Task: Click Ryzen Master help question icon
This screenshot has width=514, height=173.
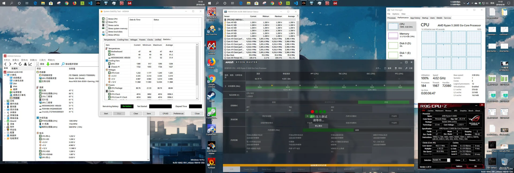Action: (x=396, y=68)
